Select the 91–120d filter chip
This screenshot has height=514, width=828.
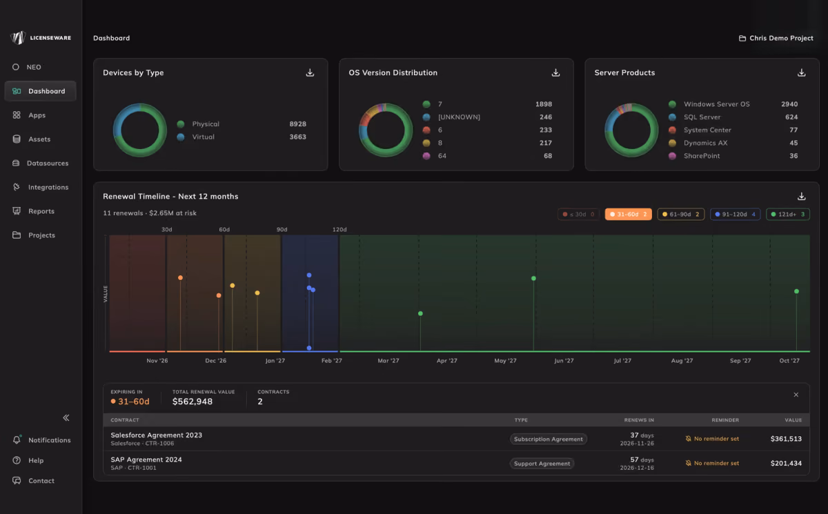(735, 214)
